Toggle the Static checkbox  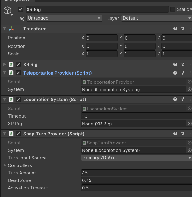point(173,9)
